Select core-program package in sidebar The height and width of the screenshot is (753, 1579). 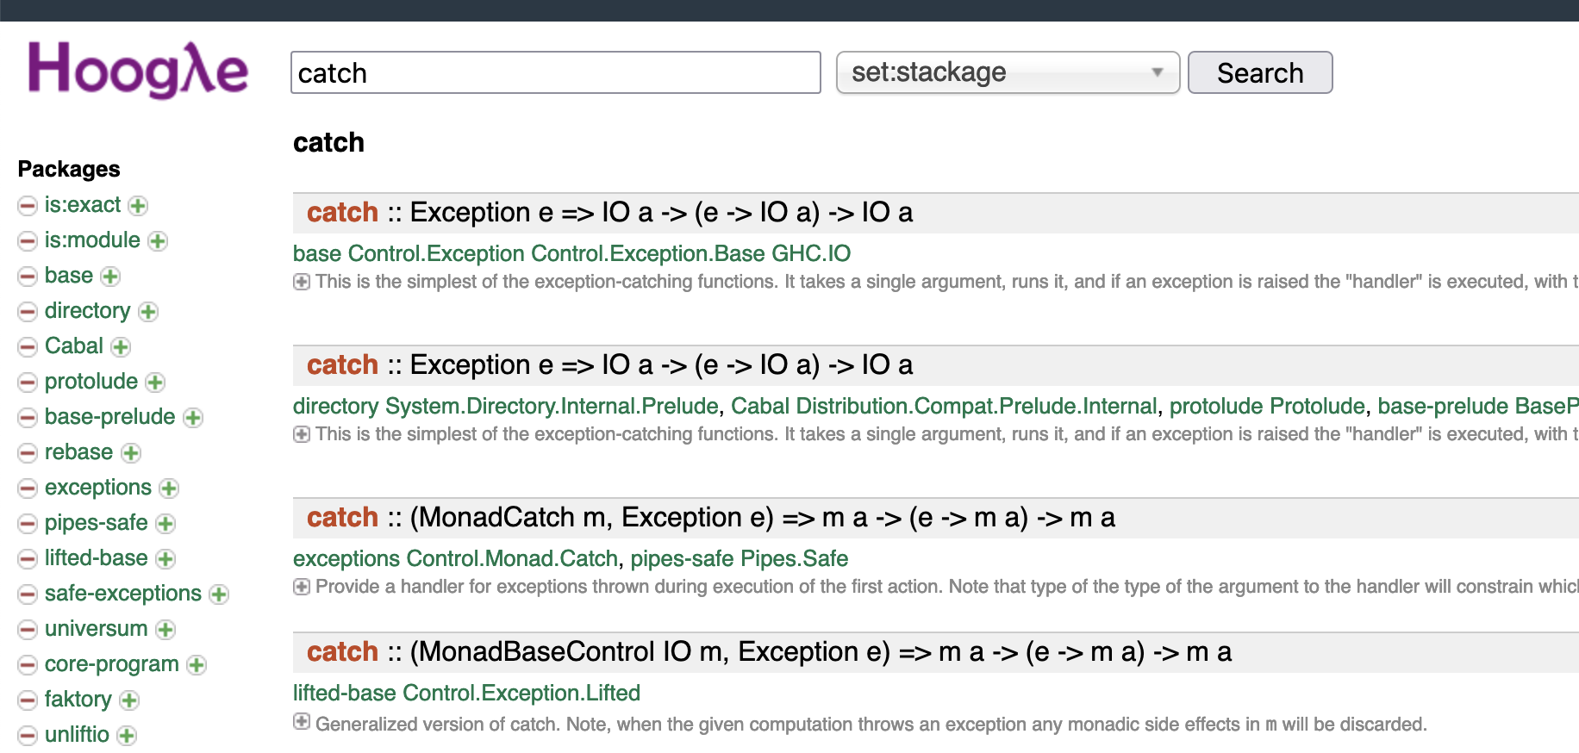[x=112, y=664]
